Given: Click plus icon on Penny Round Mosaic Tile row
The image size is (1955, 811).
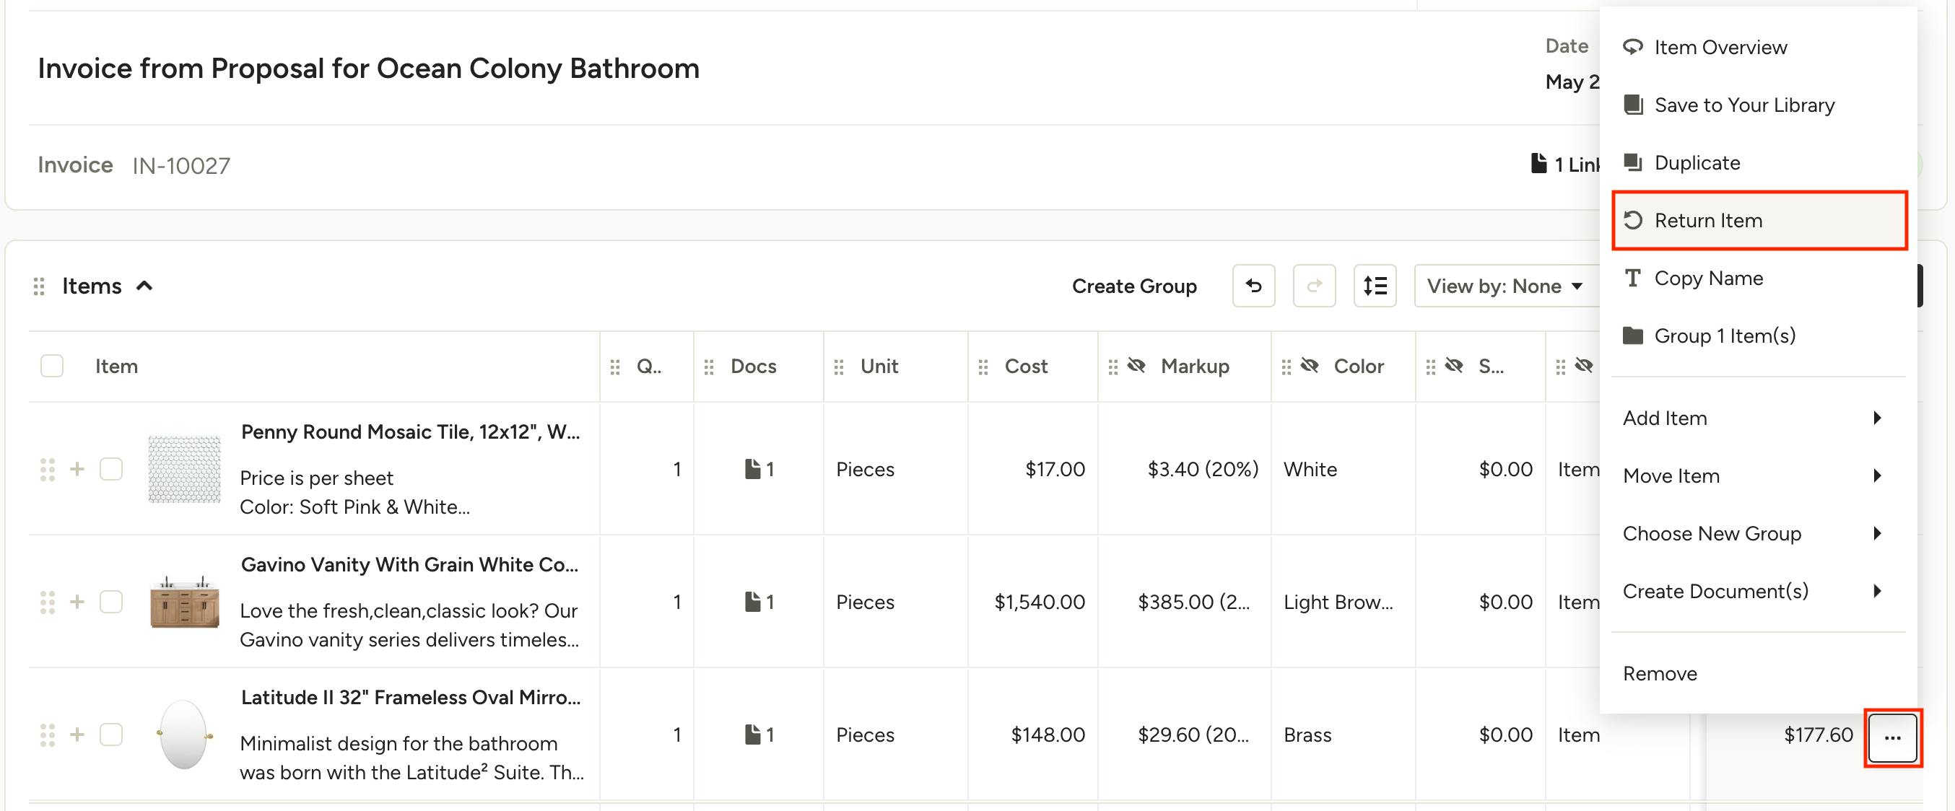Looking at the screenshot, I should point(77,469).
